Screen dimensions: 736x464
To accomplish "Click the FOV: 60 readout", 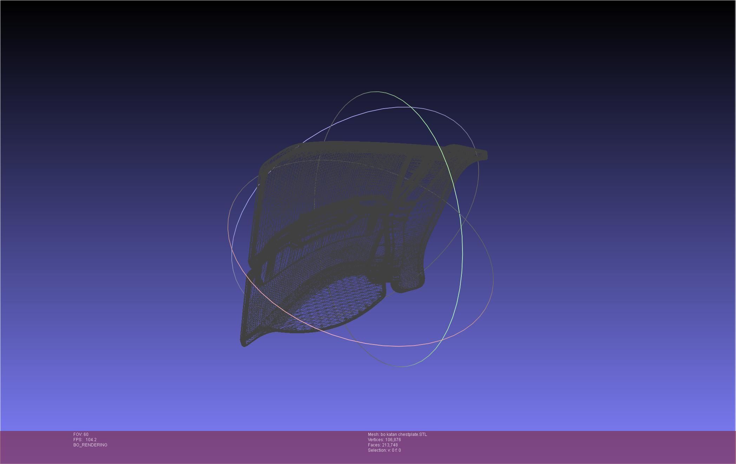I will [x=81, y=434].
